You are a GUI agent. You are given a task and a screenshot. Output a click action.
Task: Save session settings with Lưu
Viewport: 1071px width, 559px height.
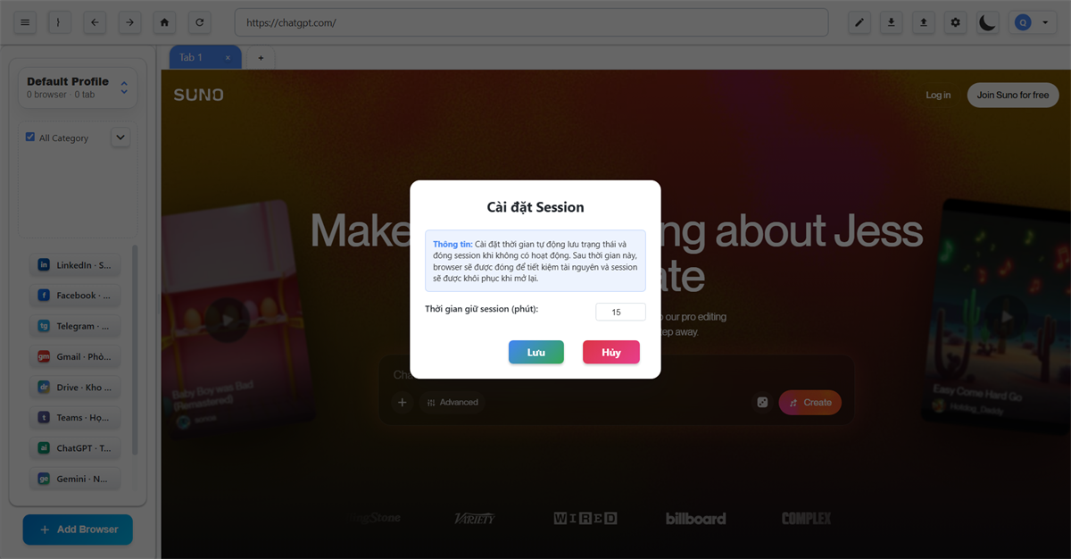tap(536, 353)
